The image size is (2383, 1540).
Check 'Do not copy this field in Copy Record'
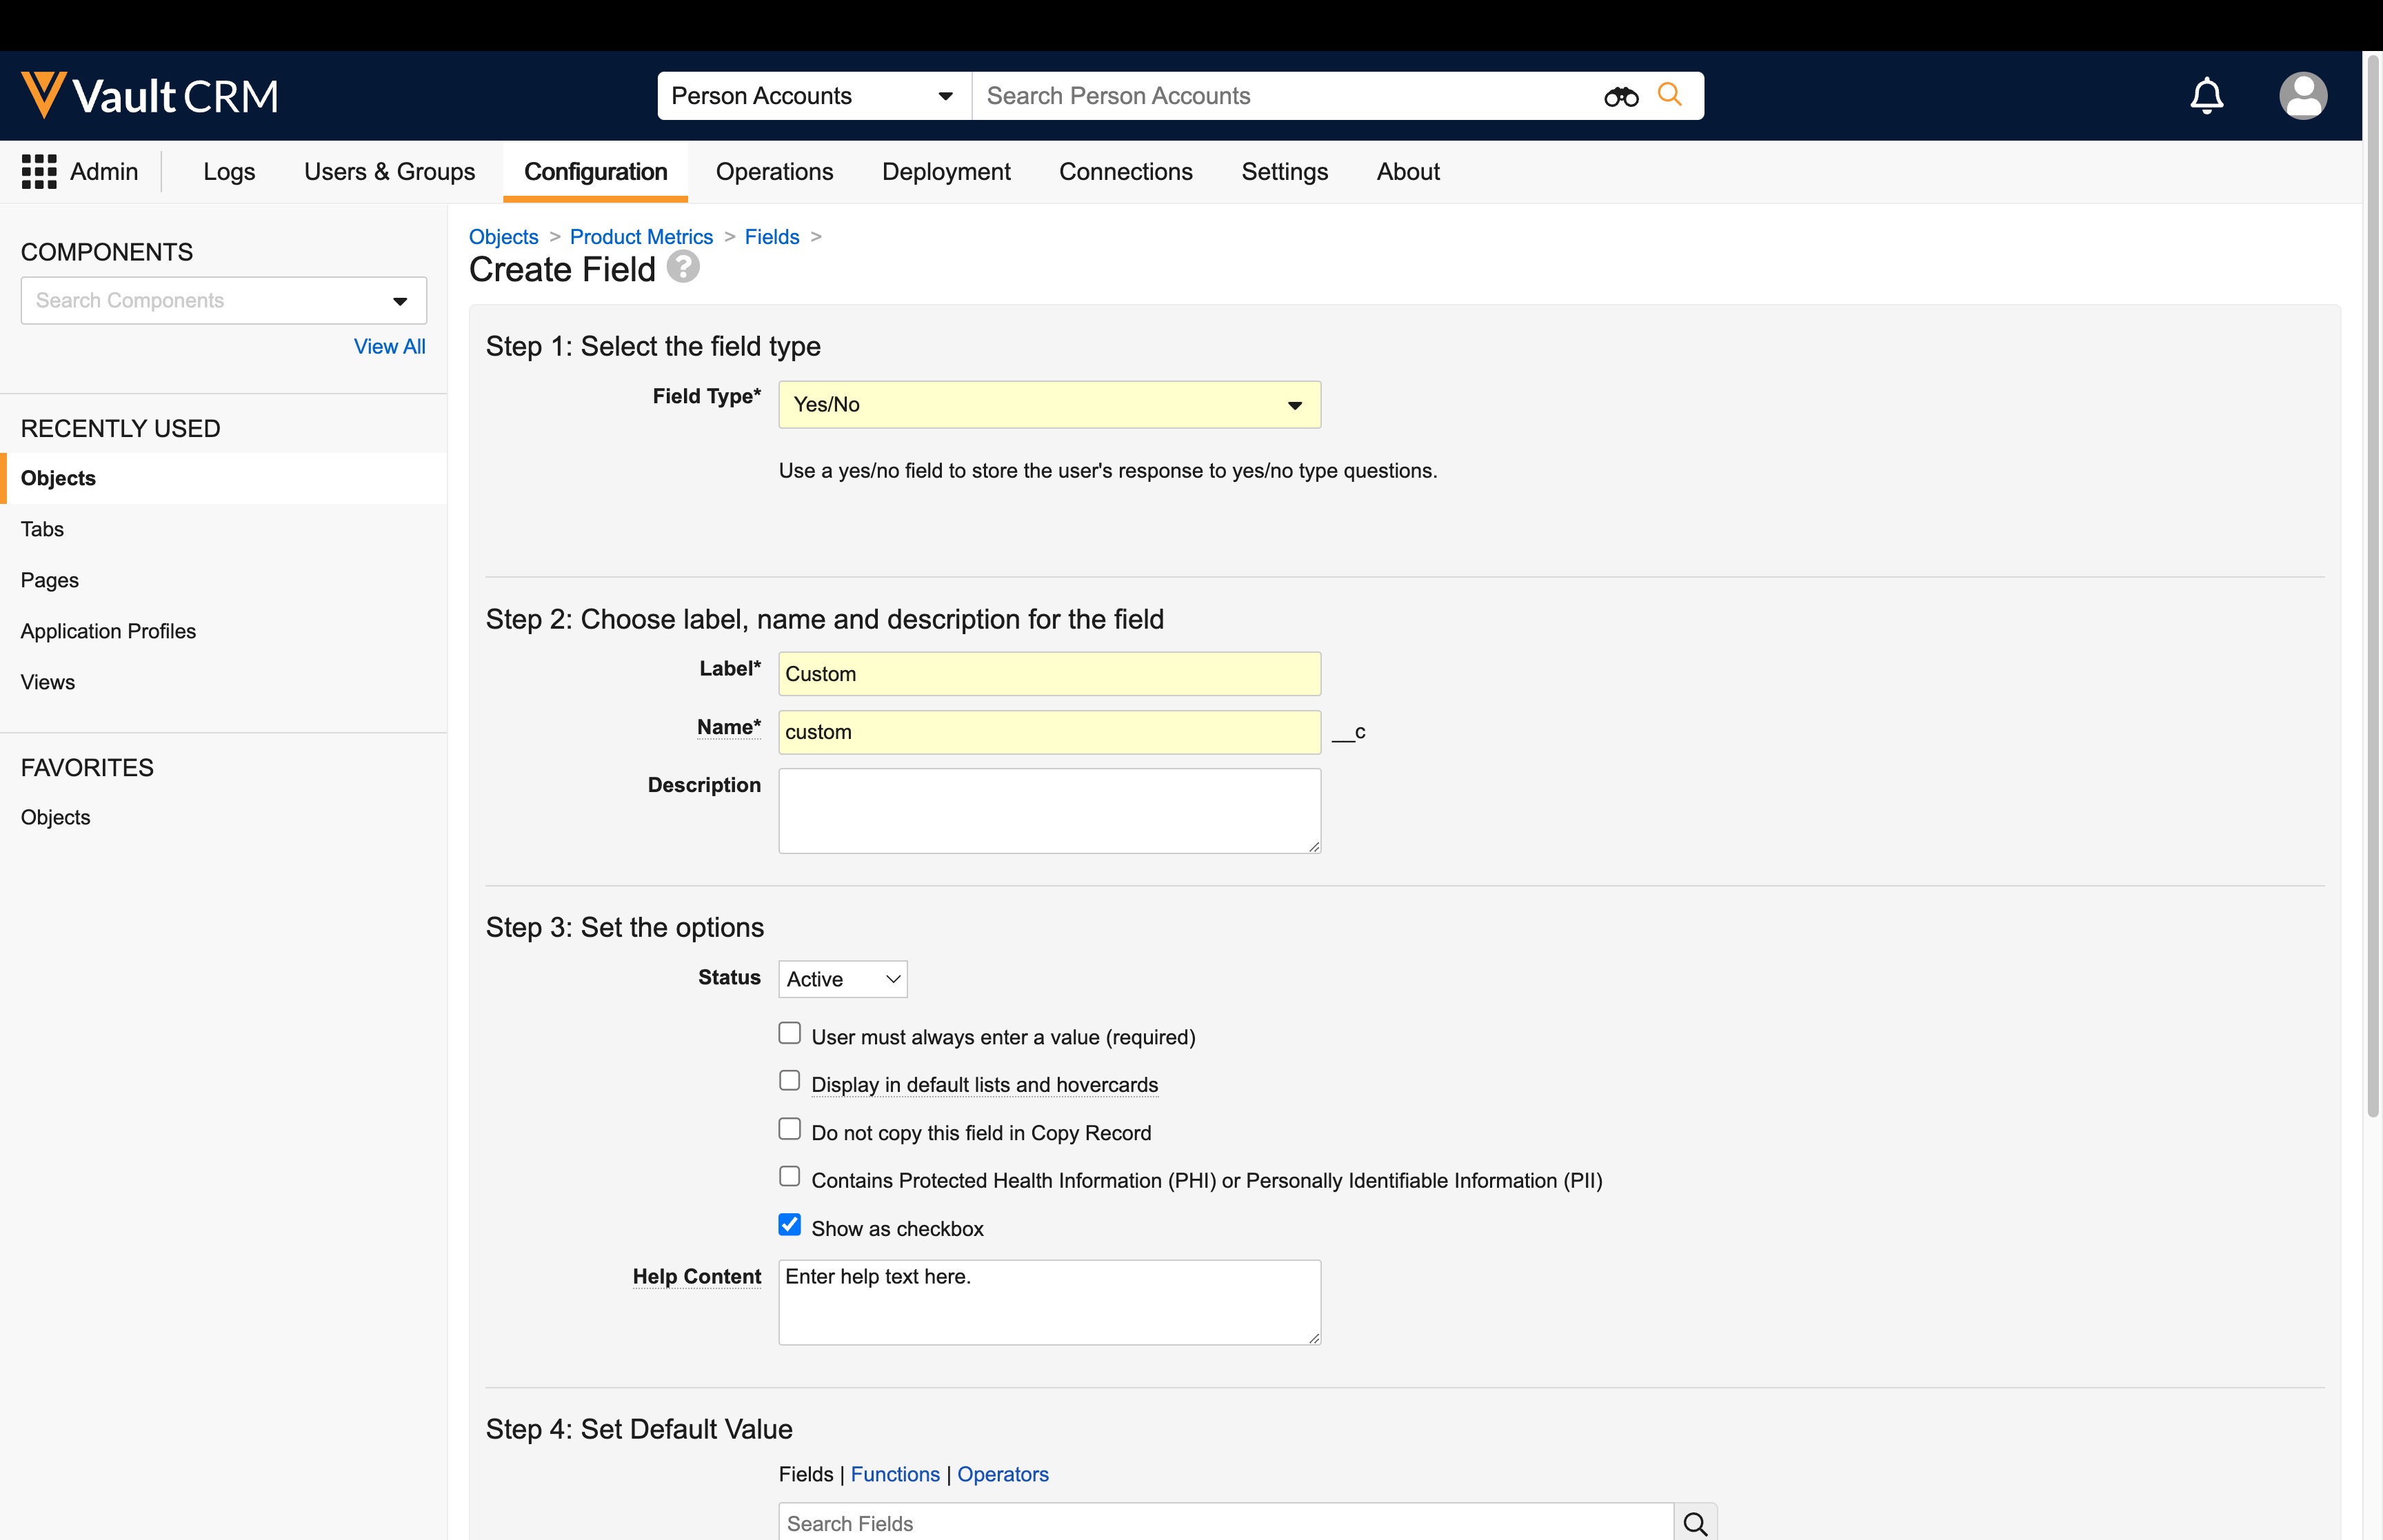790,1130
